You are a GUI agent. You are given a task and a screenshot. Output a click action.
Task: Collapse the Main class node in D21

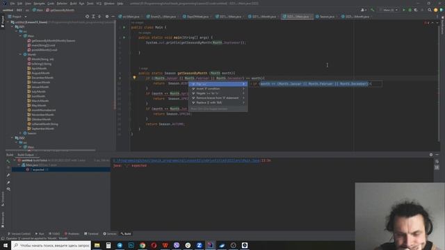tap(20, 36)
